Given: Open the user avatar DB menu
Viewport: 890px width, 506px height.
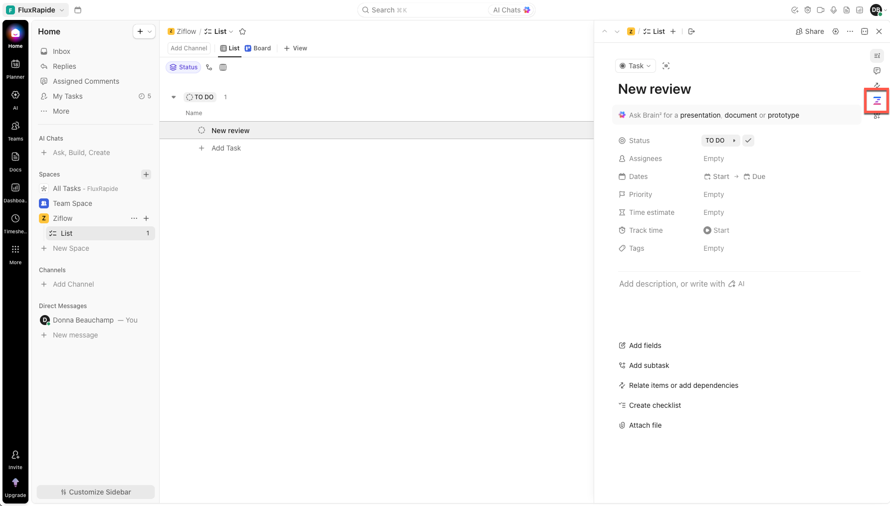Looking at the screenshot, I should coord(878,10).
